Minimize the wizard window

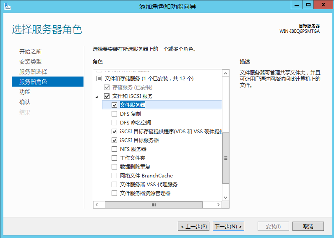click(x=297, y=5)
